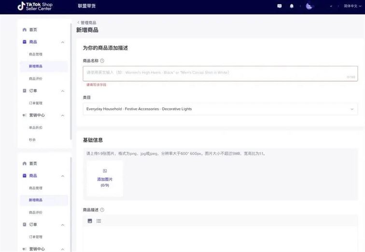
Task: Insert image via description toolbar image icon
Action: [90, 221]
